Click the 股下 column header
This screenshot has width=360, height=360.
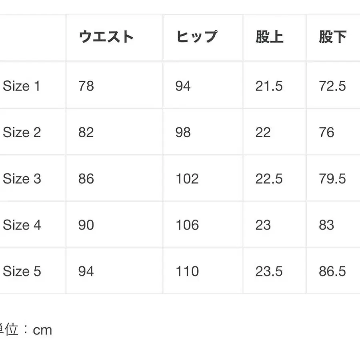point(332,37)
